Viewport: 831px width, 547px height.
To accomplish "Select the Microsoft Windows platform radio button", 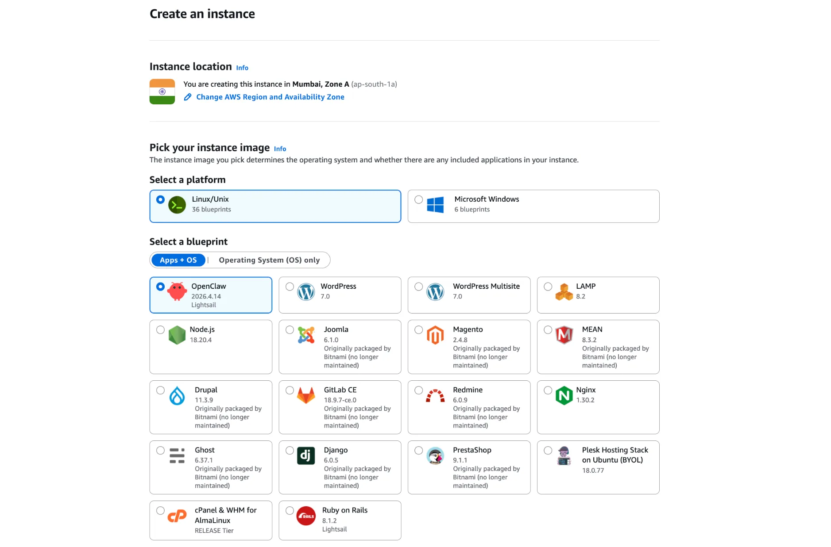I will point(418,199).
